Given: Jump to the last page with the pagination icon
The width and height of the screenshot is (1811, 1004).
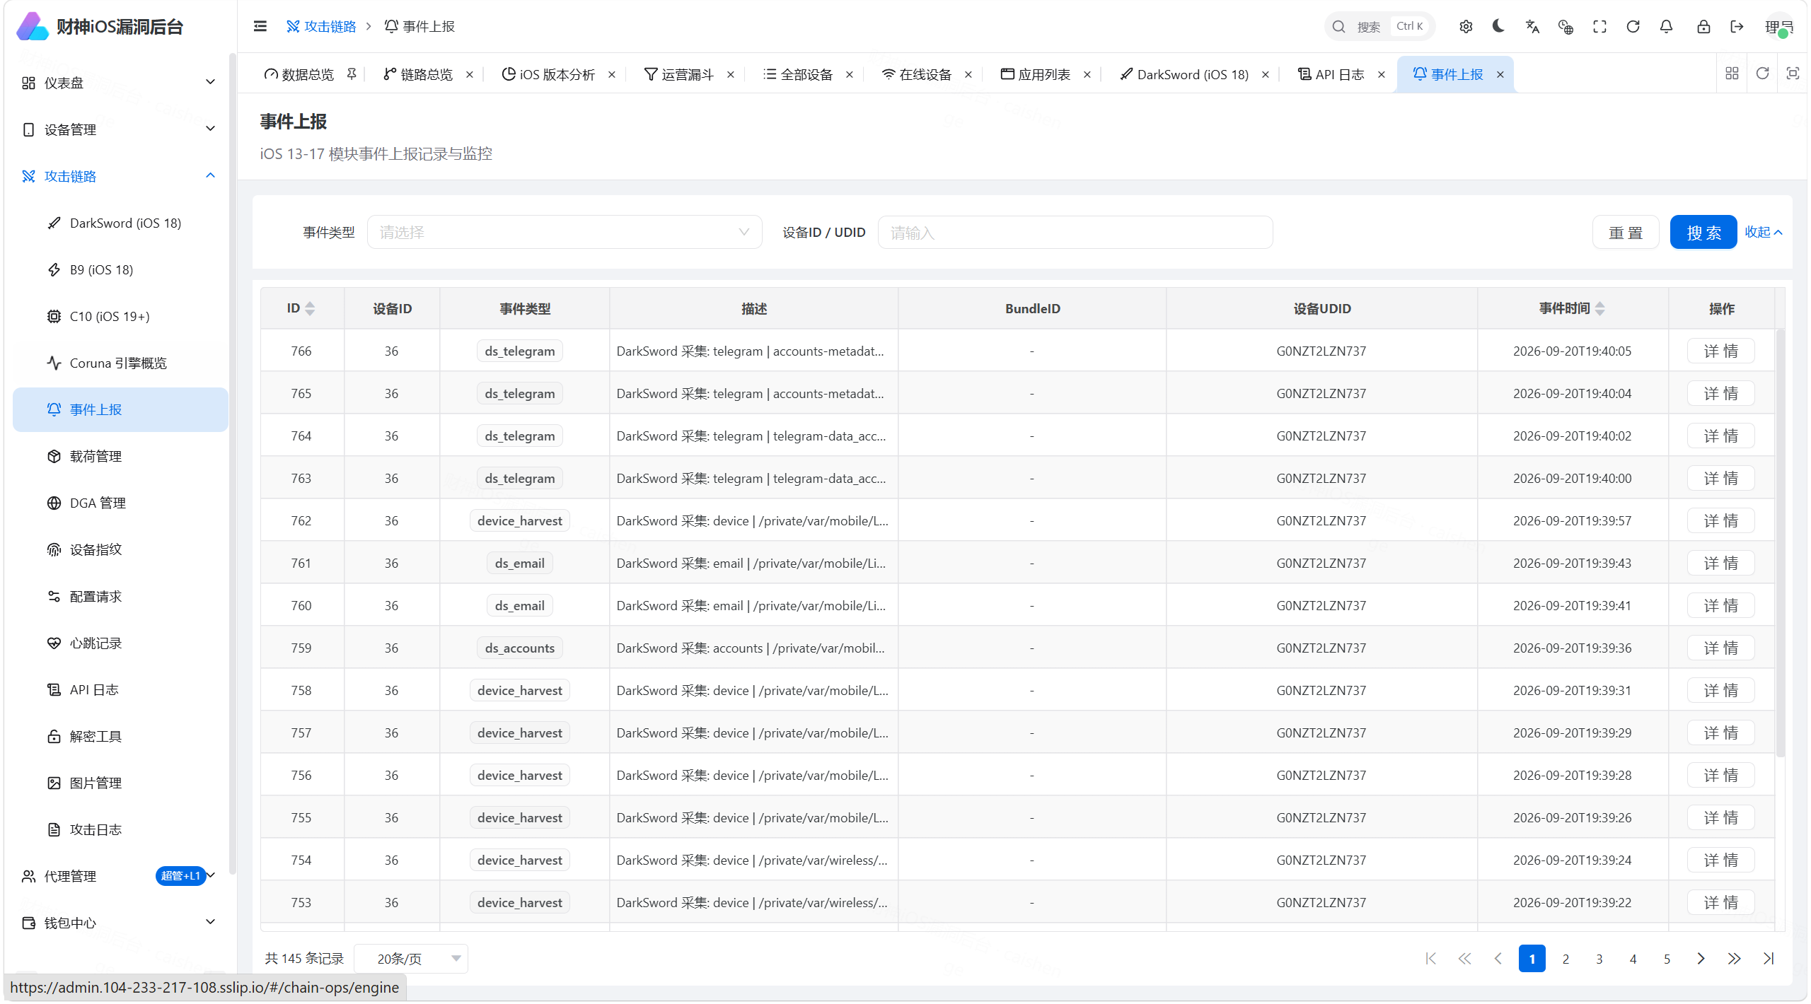Looking at the screenshot, I should coord(1769,959).
